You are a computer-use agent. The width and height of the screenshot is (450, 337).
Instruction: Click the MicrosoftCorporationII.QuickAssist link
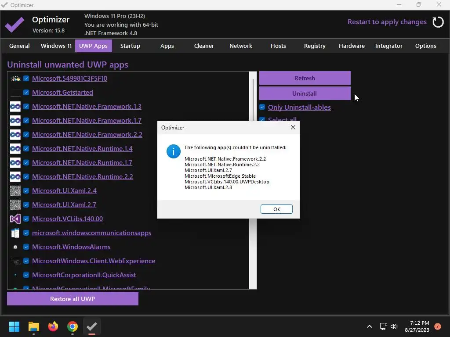point(84,275)
